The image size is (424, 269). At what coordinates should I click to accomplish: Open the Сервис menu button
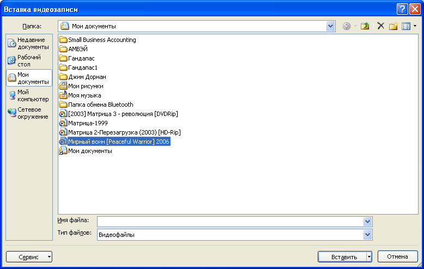pos(29,257)
